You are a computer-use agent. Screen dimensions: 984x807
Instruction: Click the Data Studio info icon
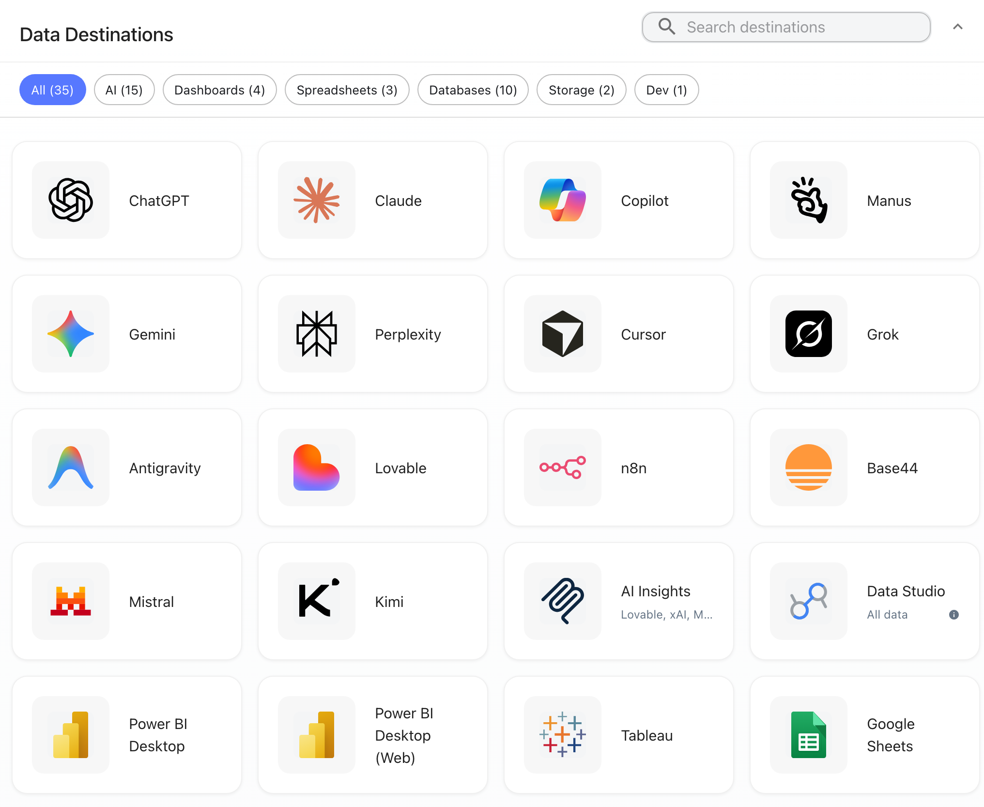click(x=954, y=615)
